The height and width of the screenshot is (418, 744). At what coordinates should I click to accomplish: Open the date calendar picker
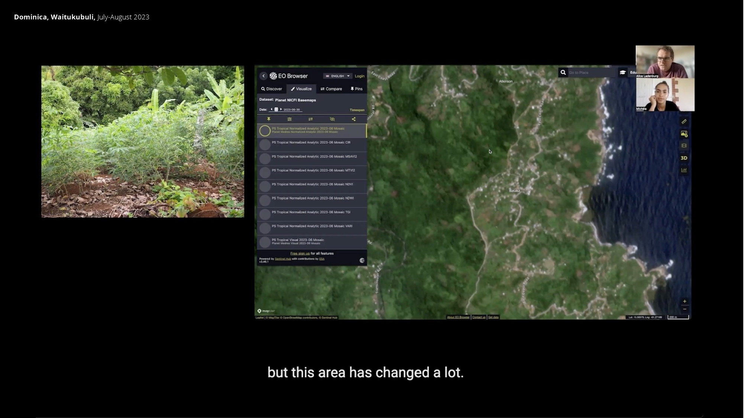pyautogui.click(x=276, y=110)
